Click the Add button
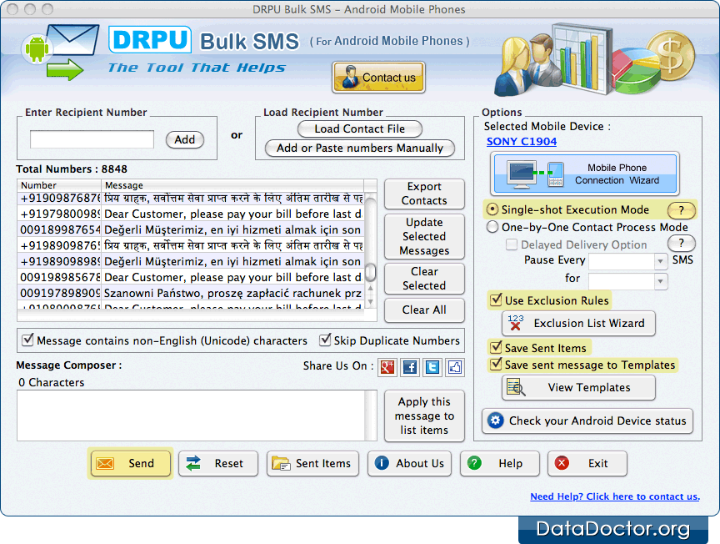This screenshot has height=544, width=720. (185, 139)
